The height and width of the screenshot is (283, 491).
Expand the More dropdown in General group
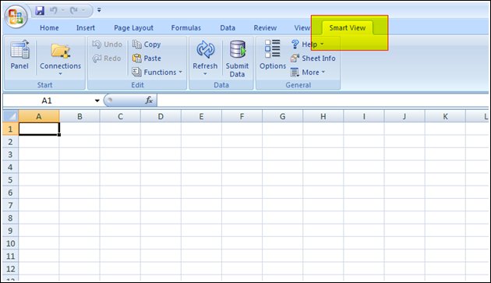pos(323,72)
